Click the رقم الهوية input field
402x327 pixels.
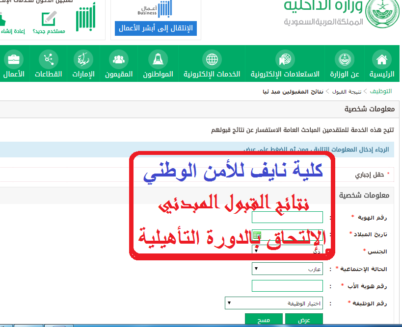(x=287, y=217)
